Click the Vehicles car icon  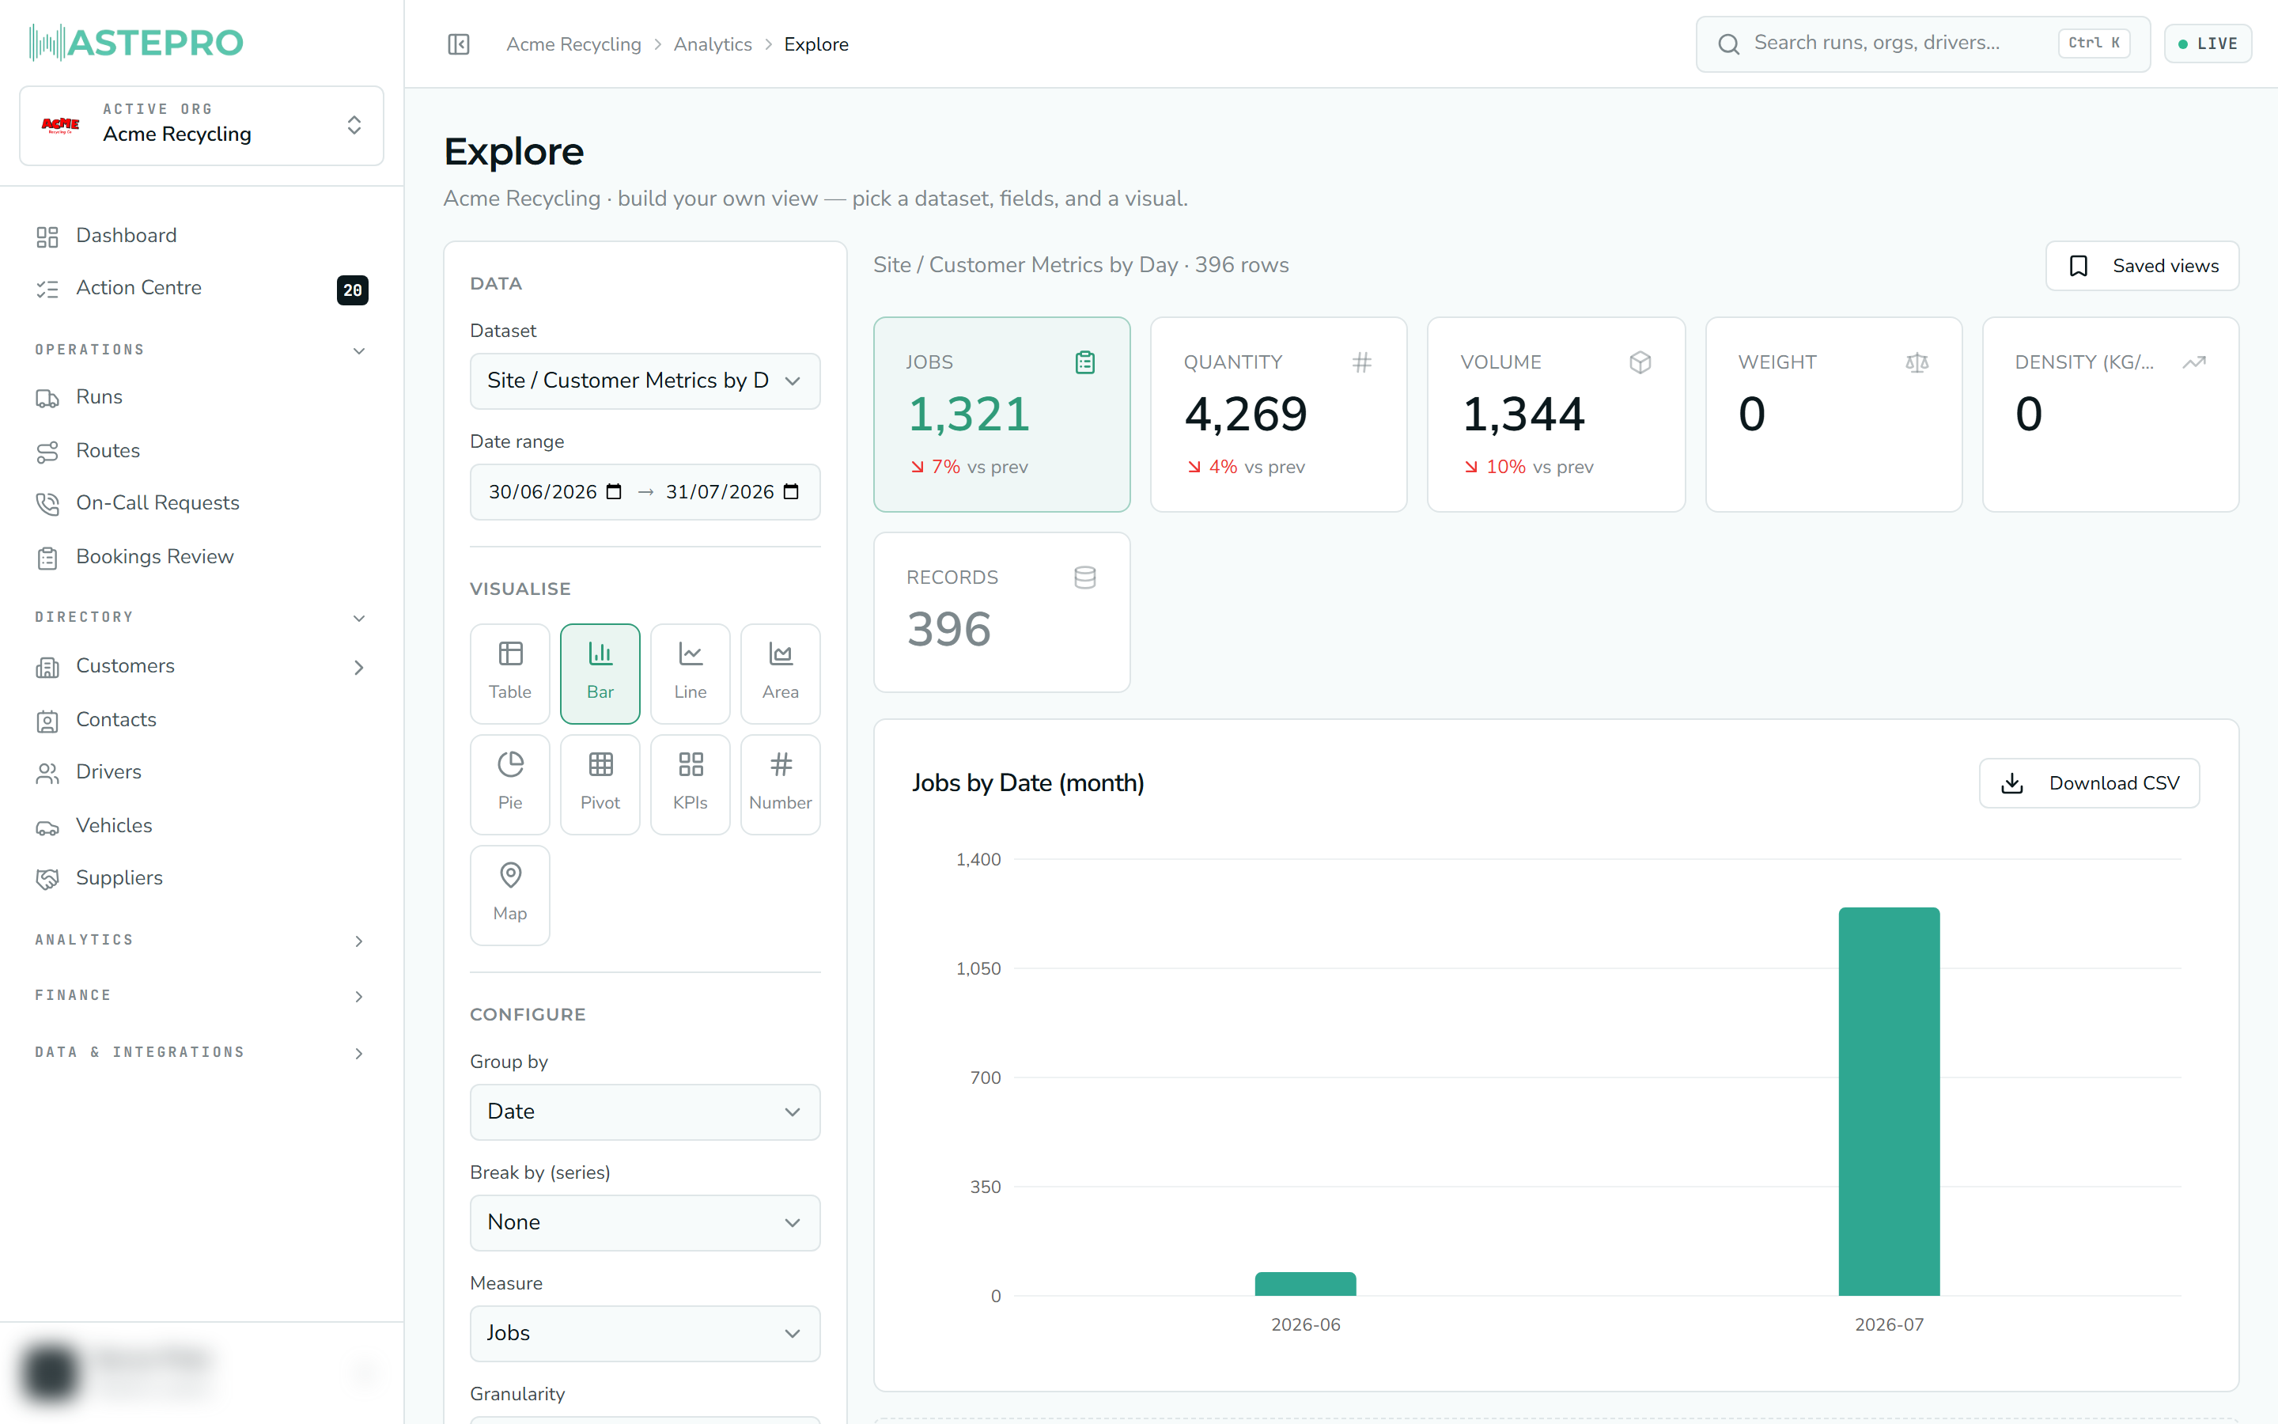47,827
